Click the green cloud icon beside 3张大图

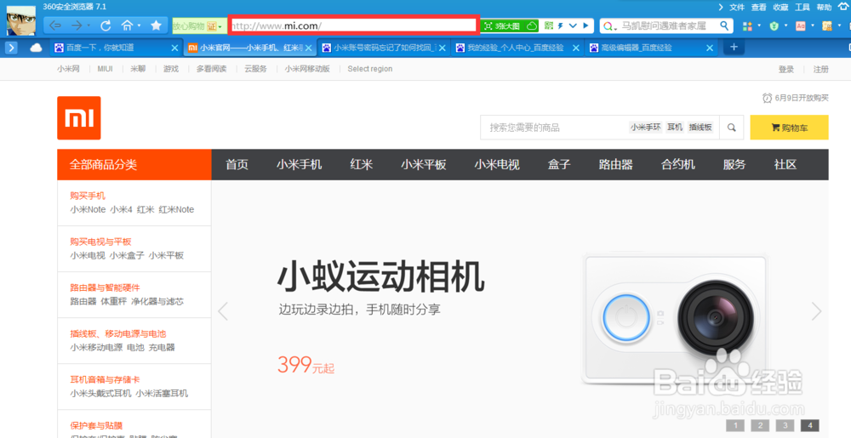(x=532, y=26)
